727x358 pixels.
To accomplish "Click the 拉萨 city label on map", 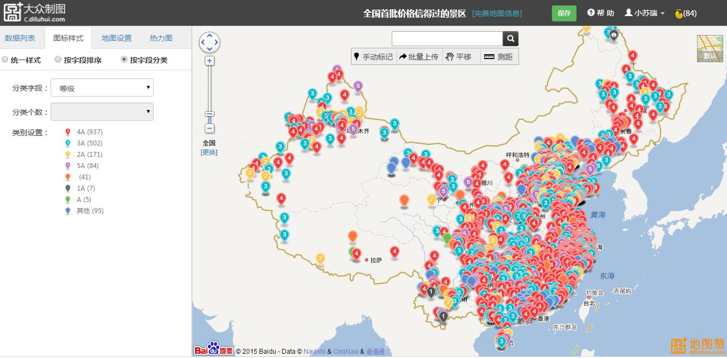I will pyautogui.click(x=376, y=260).
